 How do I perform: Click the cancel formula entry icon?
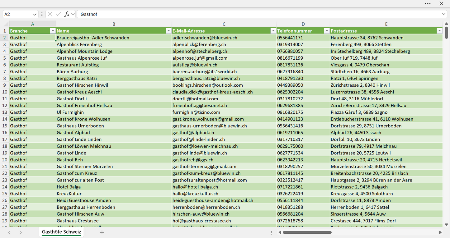(x=50, y=14)
